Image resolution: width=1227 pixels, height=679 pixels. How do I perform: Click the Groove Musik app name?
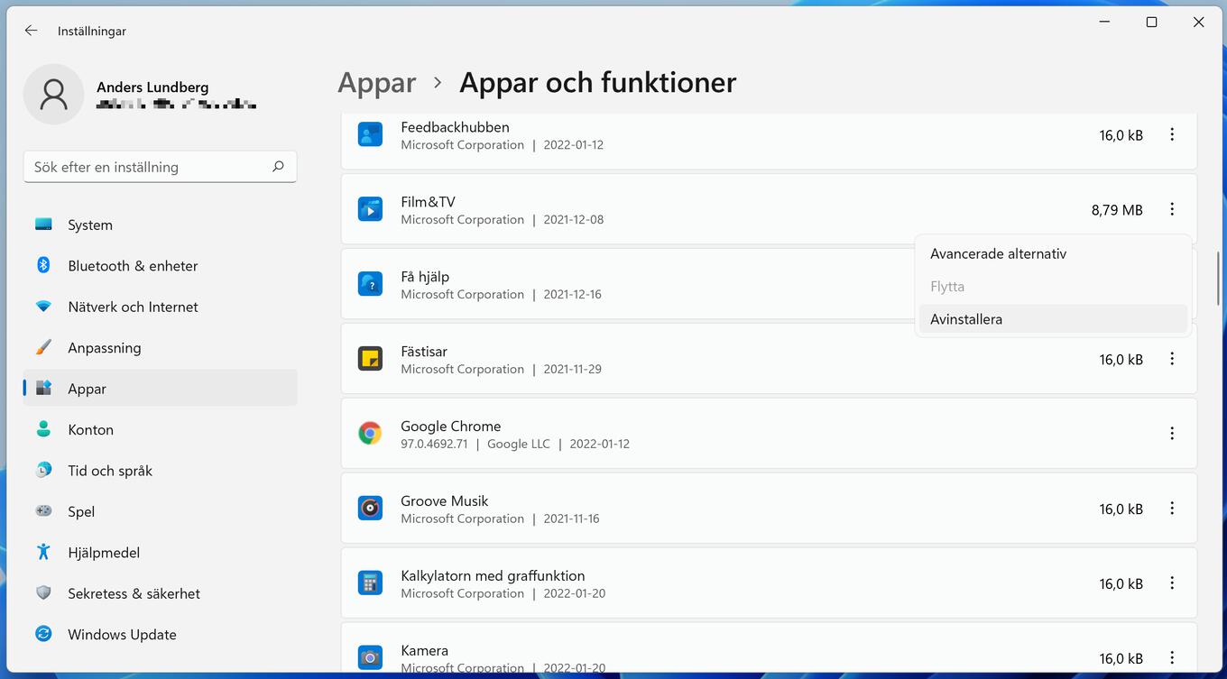click(x=444, y=500)
